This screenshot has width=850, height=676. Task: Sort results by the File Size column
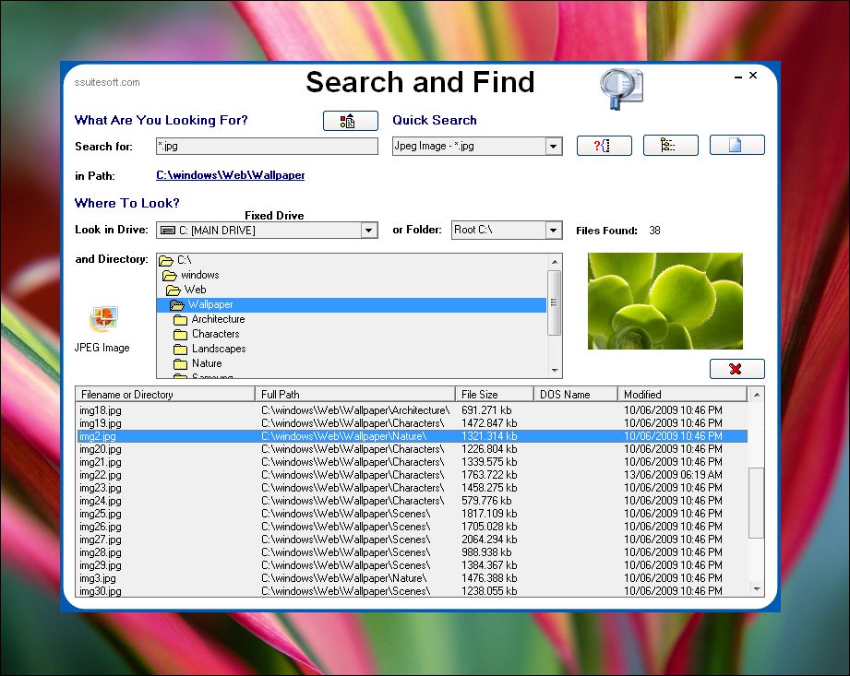tap(494, 393)
